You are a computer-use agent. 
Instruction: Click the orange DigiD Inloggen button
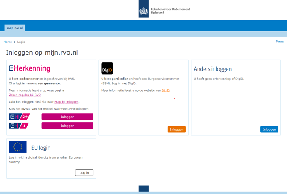tap(177, 129)
